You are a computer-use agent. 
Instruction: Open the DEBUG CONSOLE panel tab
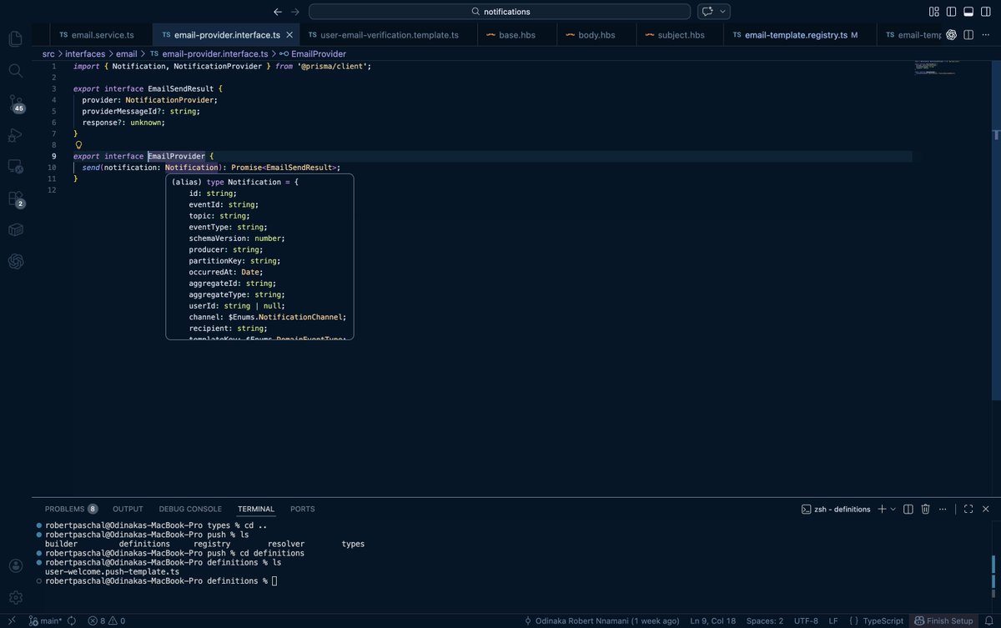pyautogui.click(x=190, y=509)
